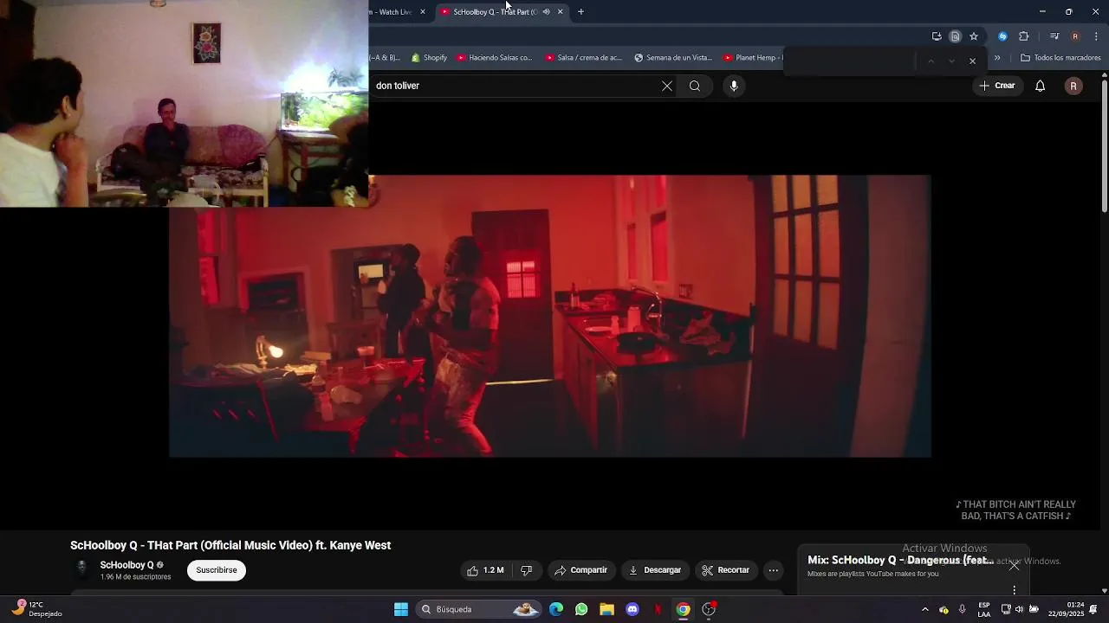Open Todos los marcadores folder
The image size is (1109, 623).
[1060, 58]
